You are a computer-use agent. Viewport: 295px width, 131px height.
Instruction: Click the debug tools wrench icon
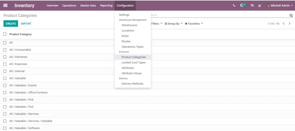[260, 6]
